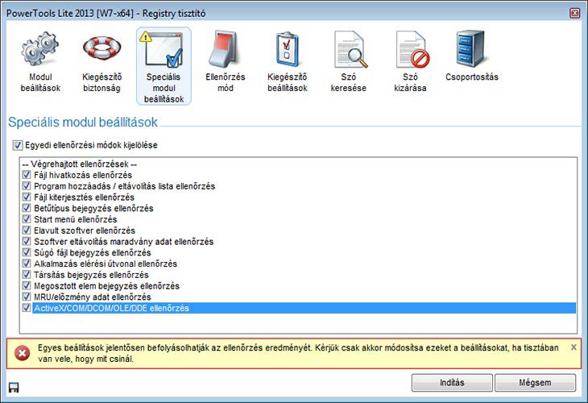Click the red error icon in warning bar
588x403 pixels.
pos(22,353)
